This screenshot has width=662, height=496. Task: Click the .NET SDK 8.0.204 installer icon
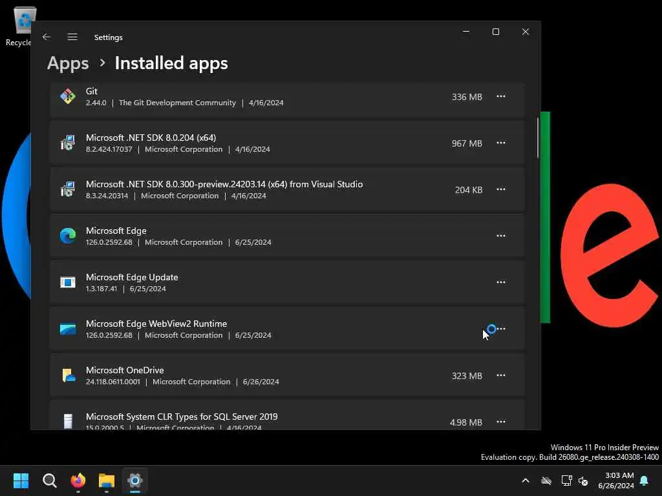tap(67, 143)
